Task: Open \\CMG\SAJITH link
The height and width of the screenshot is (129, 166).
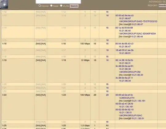Action: pos(127,98)
